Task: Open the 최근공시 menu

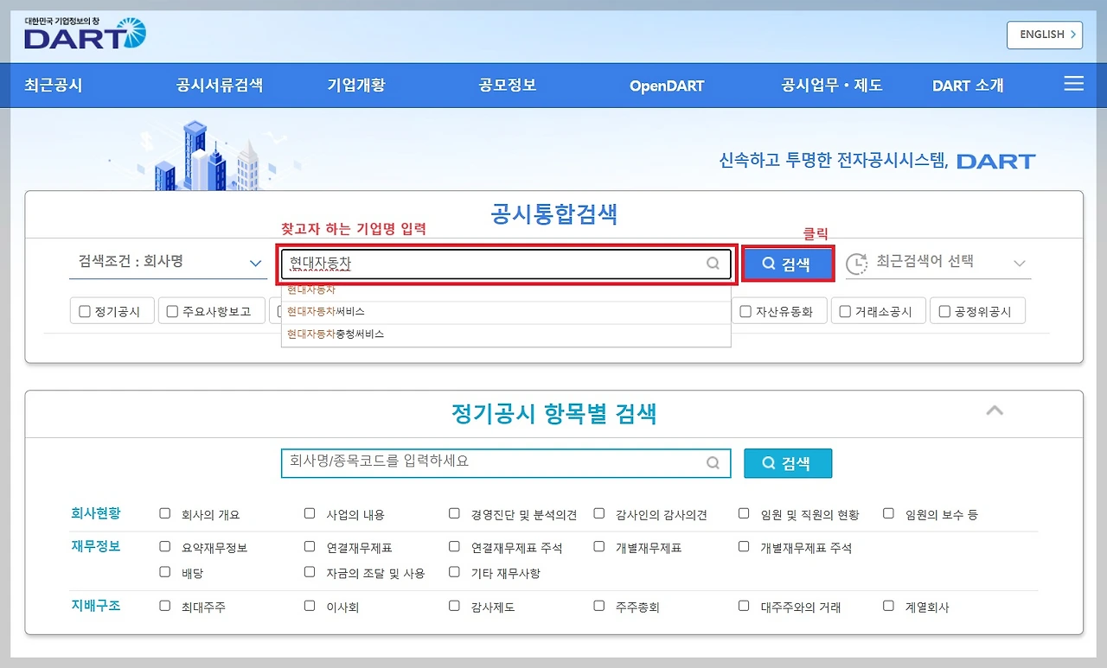Action: click(x=54, y=85)
